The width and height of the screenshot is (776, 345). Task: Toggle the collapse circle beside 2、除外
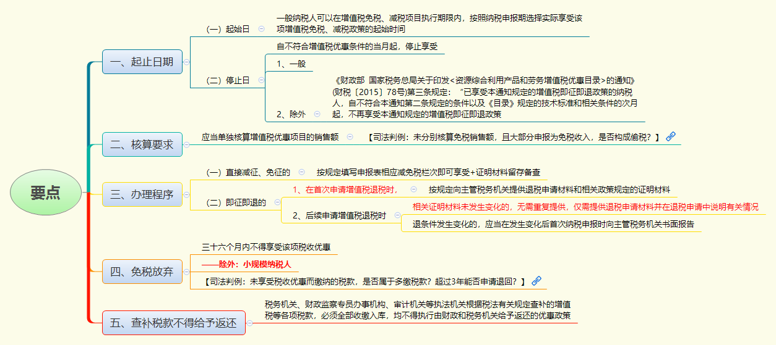pos(317,114)
